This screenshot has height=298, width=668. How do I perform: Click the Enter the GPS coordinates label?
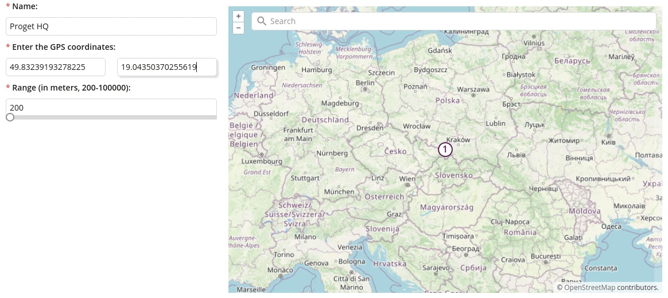(64, 47)
